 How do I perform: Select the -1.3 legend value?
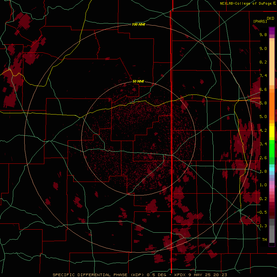click(262, 226)
